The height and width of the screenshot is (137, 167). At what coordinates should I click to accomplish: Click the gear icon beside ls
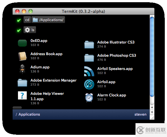[27, 30]
